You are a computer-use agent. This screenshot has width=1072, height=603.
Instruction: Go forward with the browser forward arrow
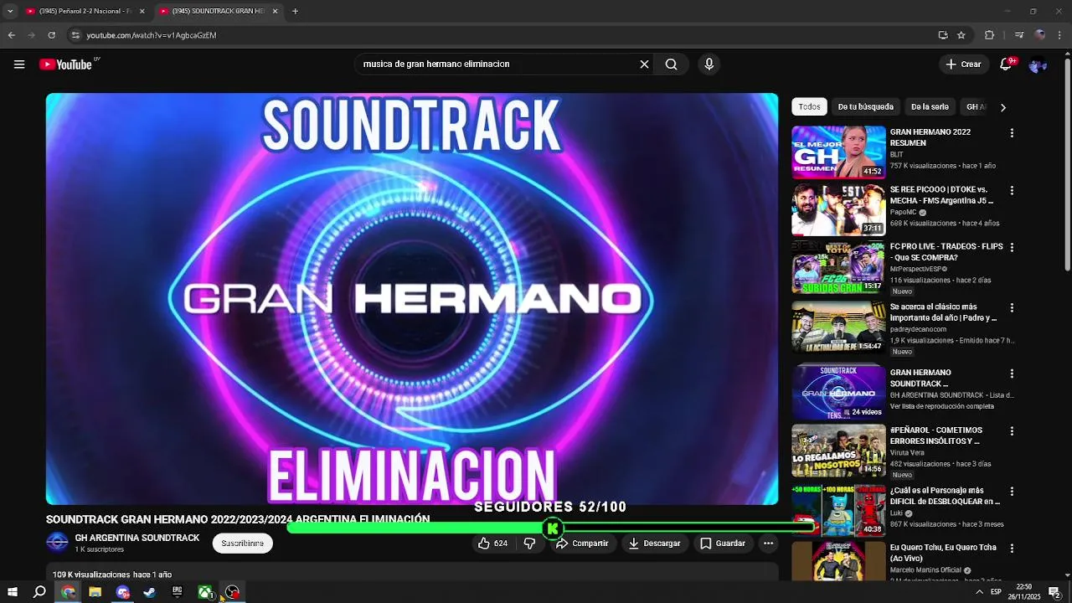coord(32,35)
